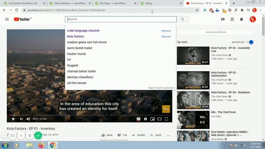
Task: Select 'chaman bahar trailer' suggestion
Action: (x=81, y=71)
